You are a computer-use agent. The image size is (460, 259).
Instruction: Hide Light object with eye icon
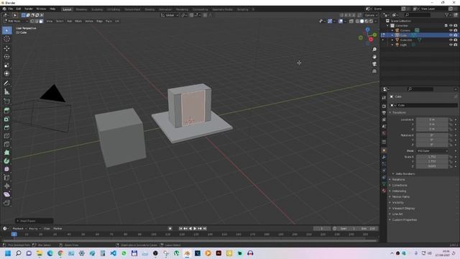coord(451,45)
